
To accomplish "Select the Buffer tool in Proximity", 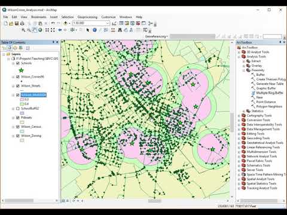I will [x=260, y=75].
